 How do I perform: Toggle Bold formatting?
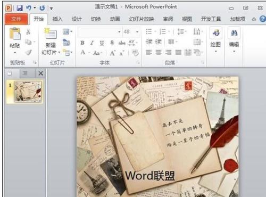coord(82,43)
